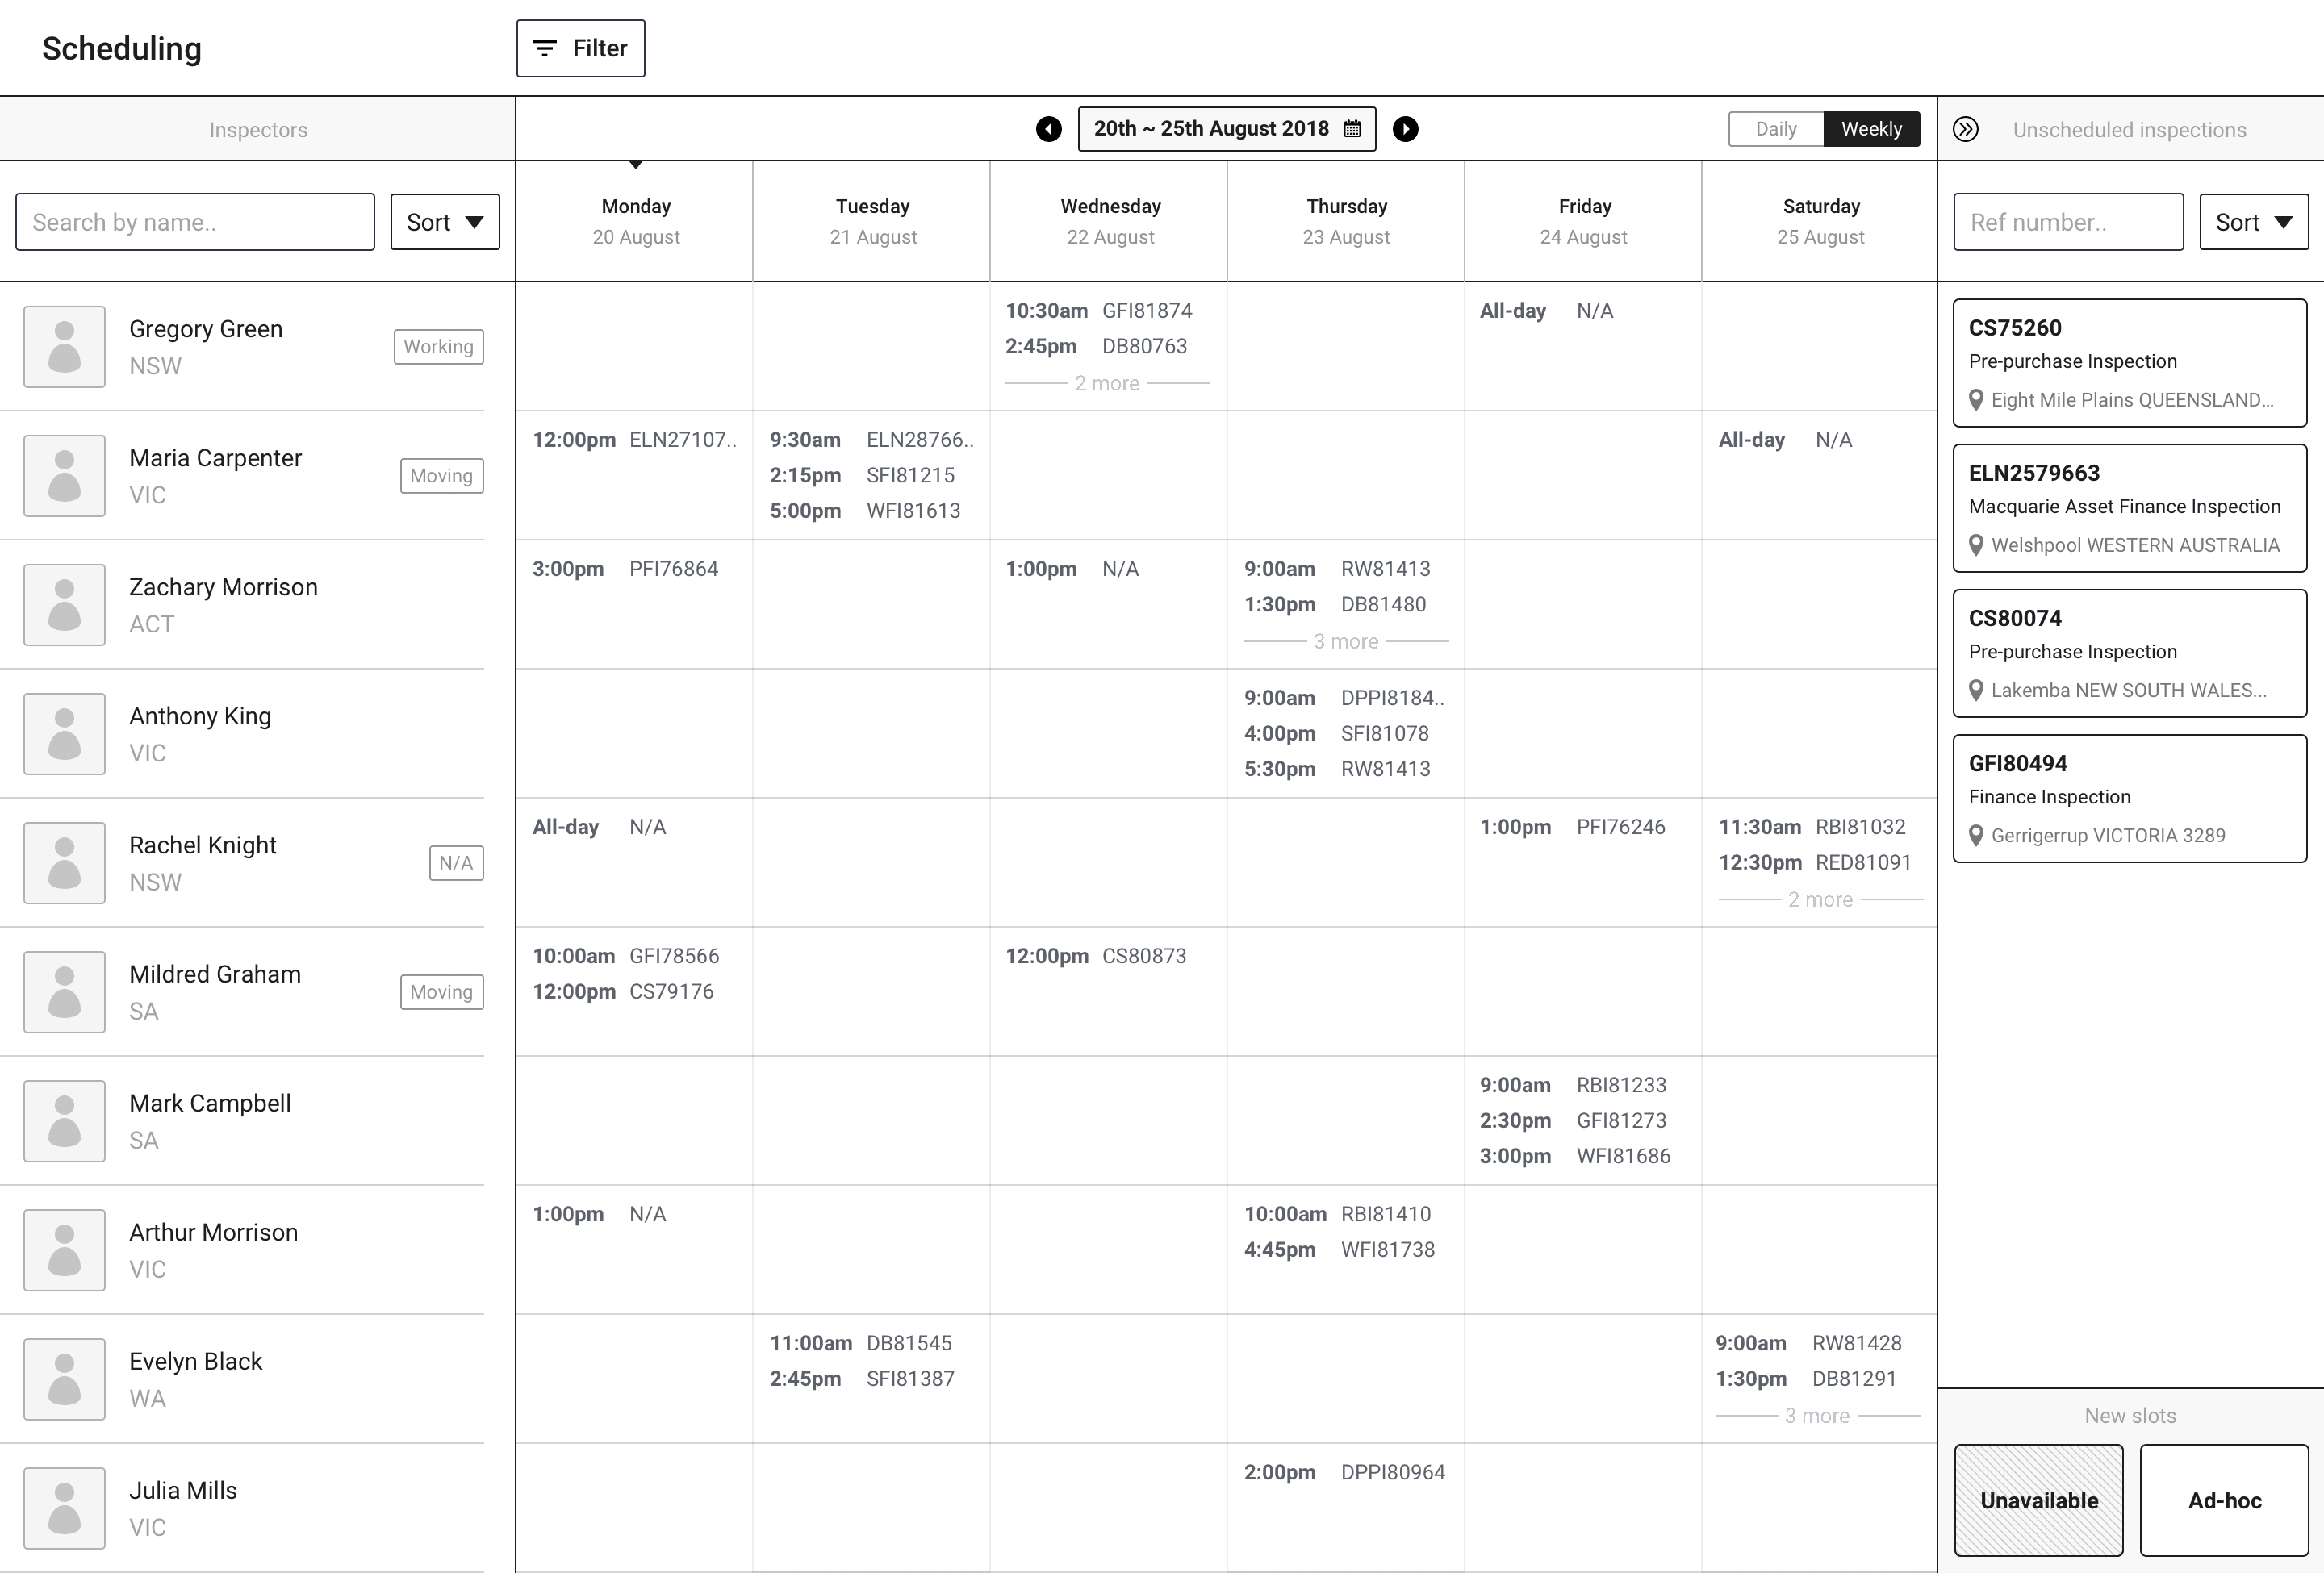The width and height of the screenshot is (2324, 1573).
Task: Switch to Weekly view
Action: [1871, 129]
